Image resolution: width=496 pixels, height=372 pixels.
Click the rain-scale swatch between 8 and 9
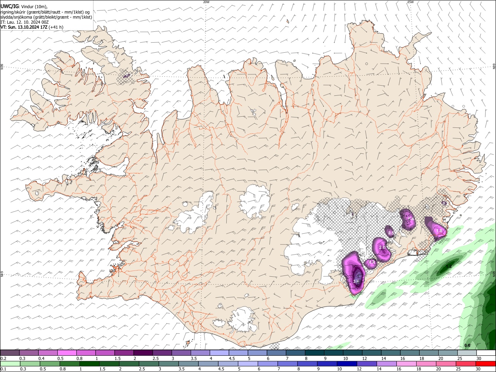tap(307, 363)
